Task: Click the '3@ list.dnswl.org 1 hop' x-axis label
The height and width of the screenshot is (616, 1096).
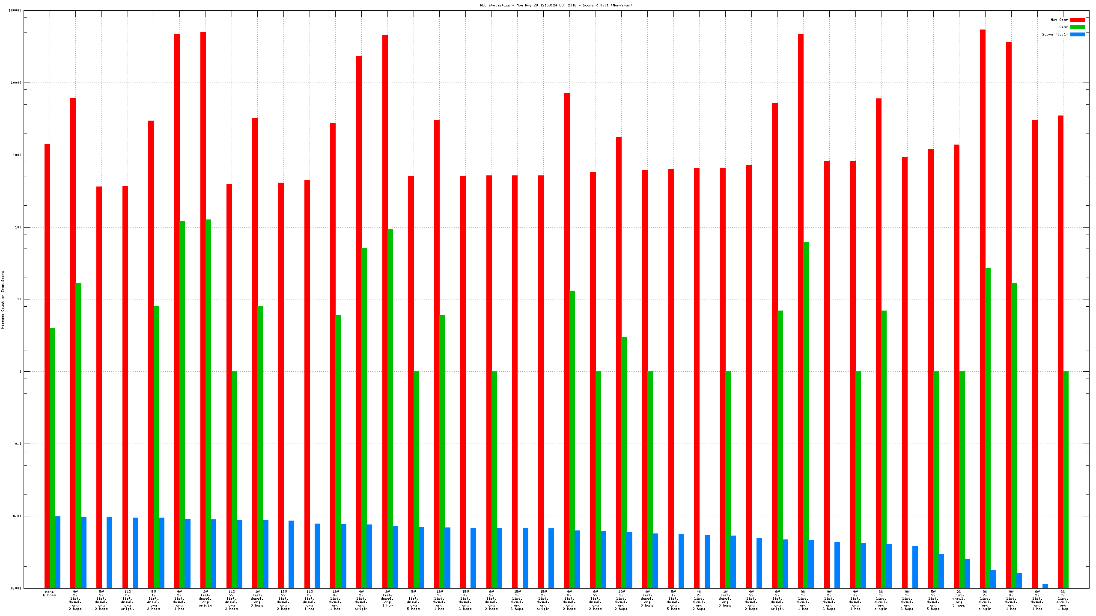Action: [x=387, y=598]
